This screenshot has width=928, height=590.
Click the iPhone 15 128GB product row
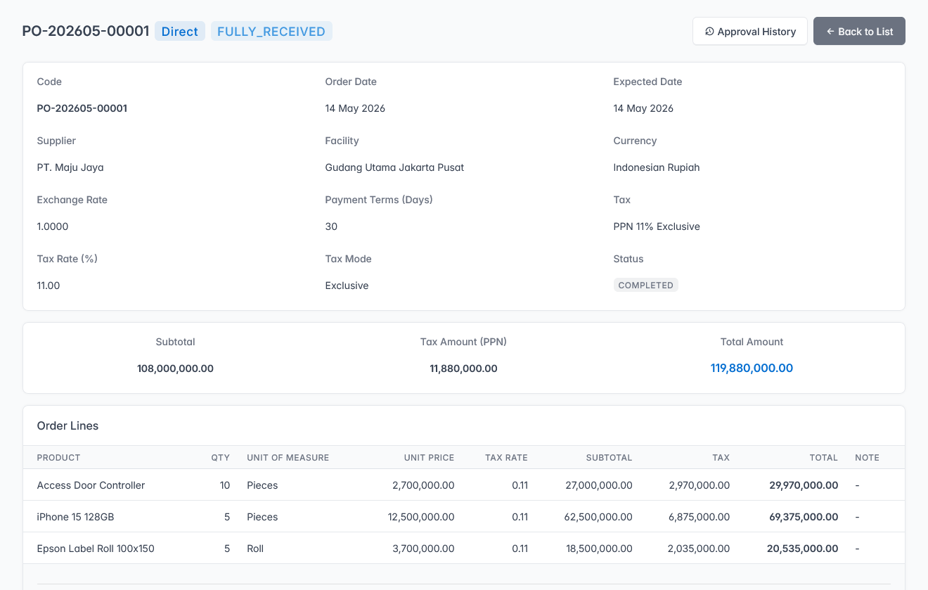pyautogui.click(x=464, y=517)
